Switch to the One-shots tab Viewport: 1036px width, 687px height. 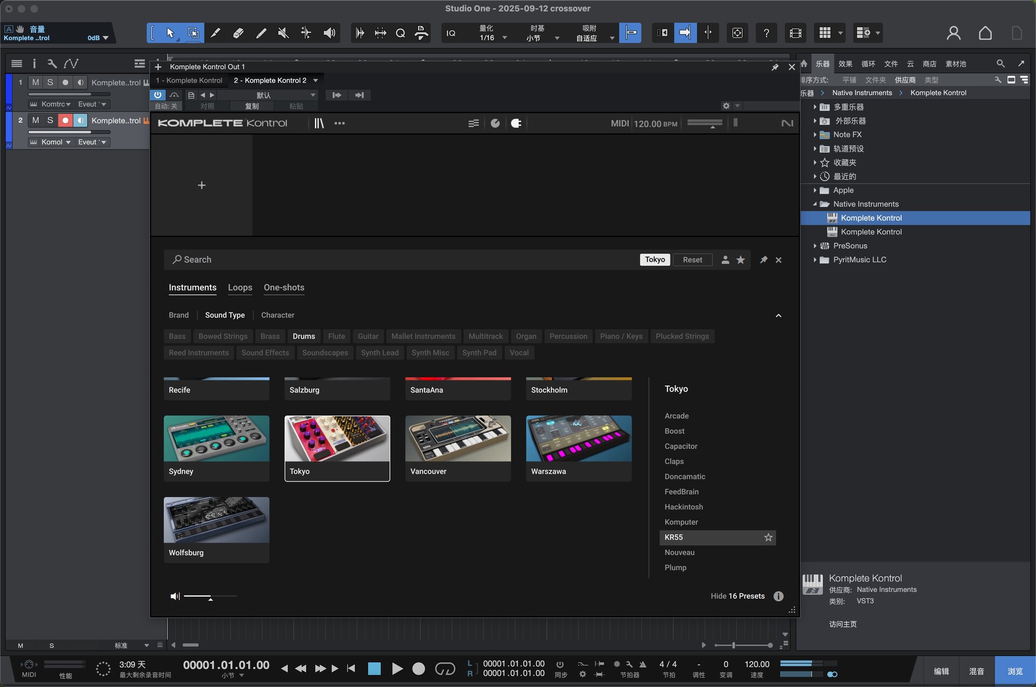(x=284, y=287)
